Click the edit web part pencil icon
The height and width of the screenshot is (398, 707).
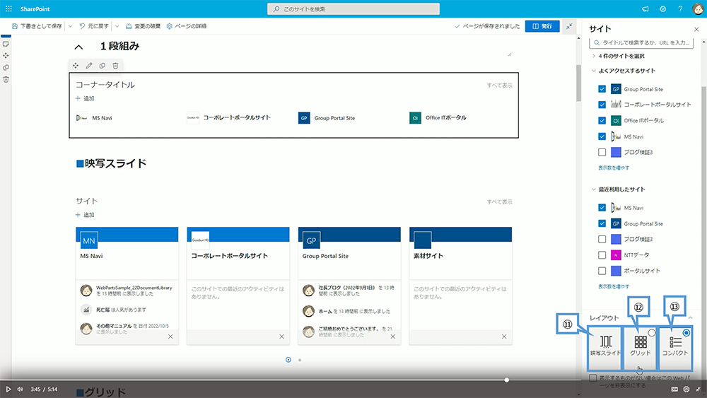(89, 65)
